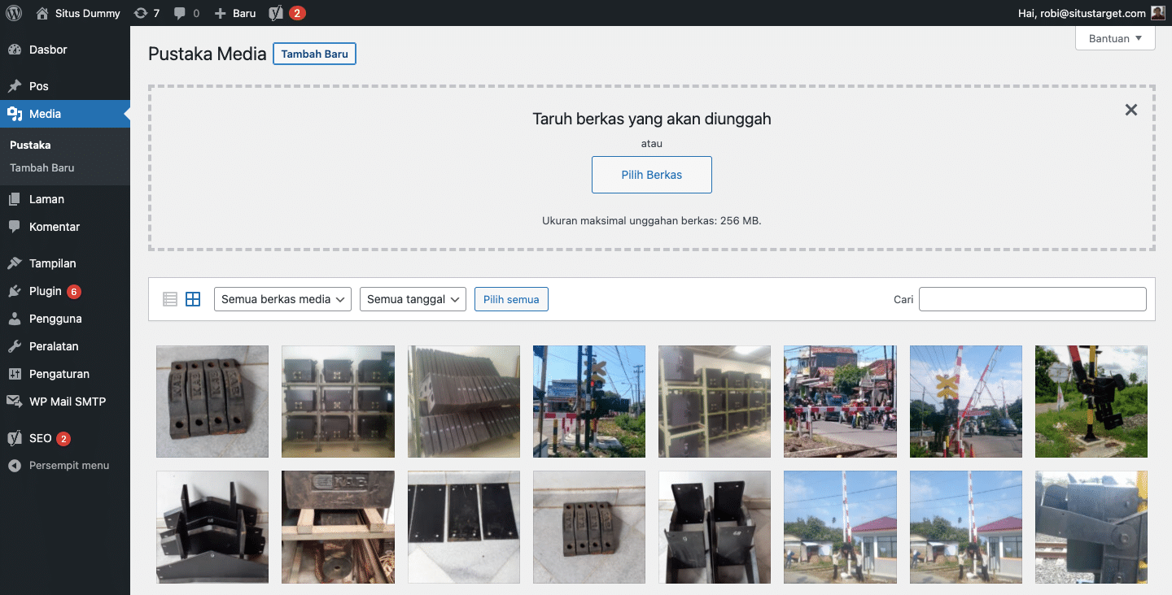
Task: Open user avatar at top right
Action: 1158,13
